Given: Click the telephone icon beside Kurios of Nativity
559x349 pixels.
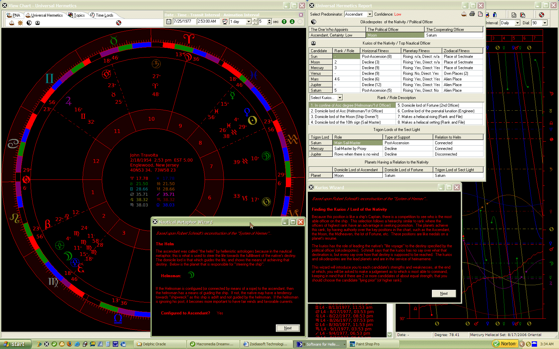Looking at the screenshot, I should point(313,43).
